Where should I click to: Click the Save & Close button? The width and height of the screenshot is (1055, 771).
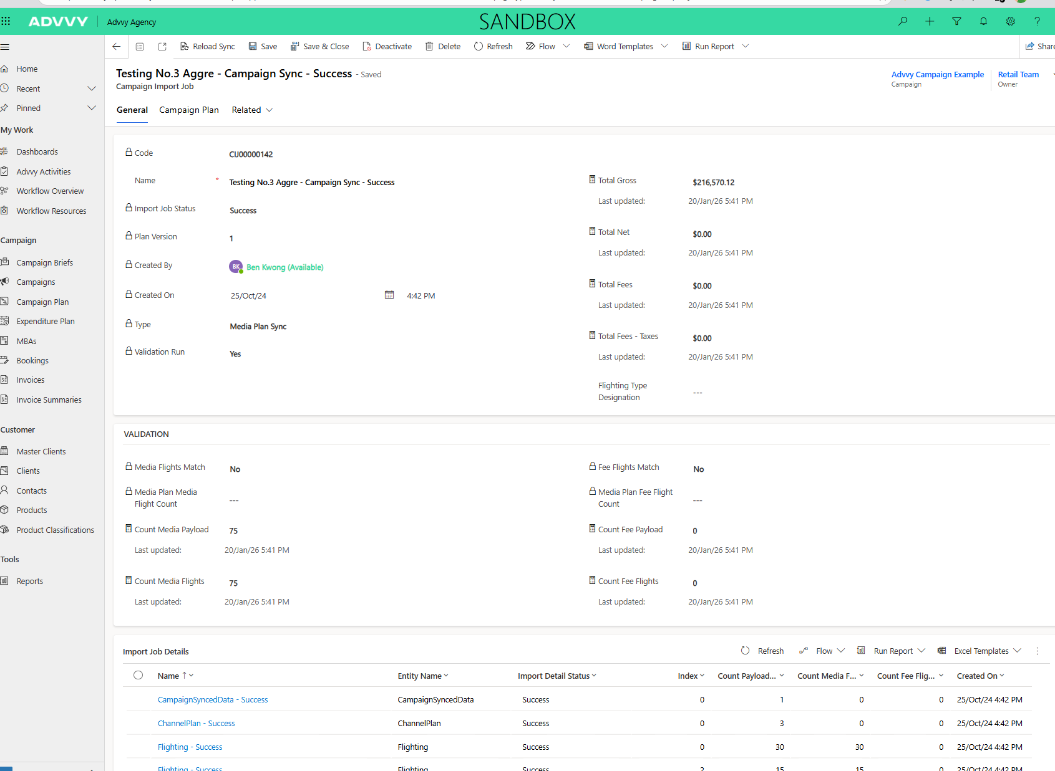coord(319,46)
